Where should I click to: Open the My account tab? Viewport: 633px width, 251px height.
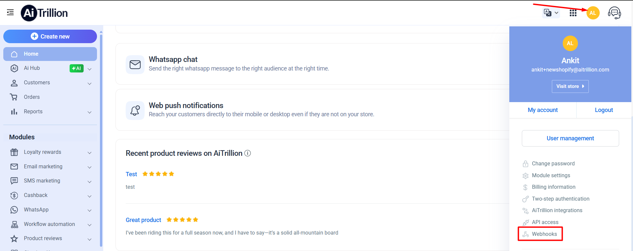[543, 110]
